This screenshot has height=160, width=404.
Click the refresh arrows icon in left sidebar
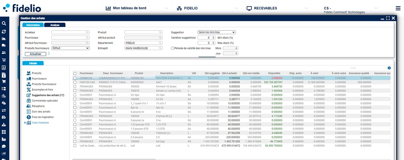[x=4, y=31]
